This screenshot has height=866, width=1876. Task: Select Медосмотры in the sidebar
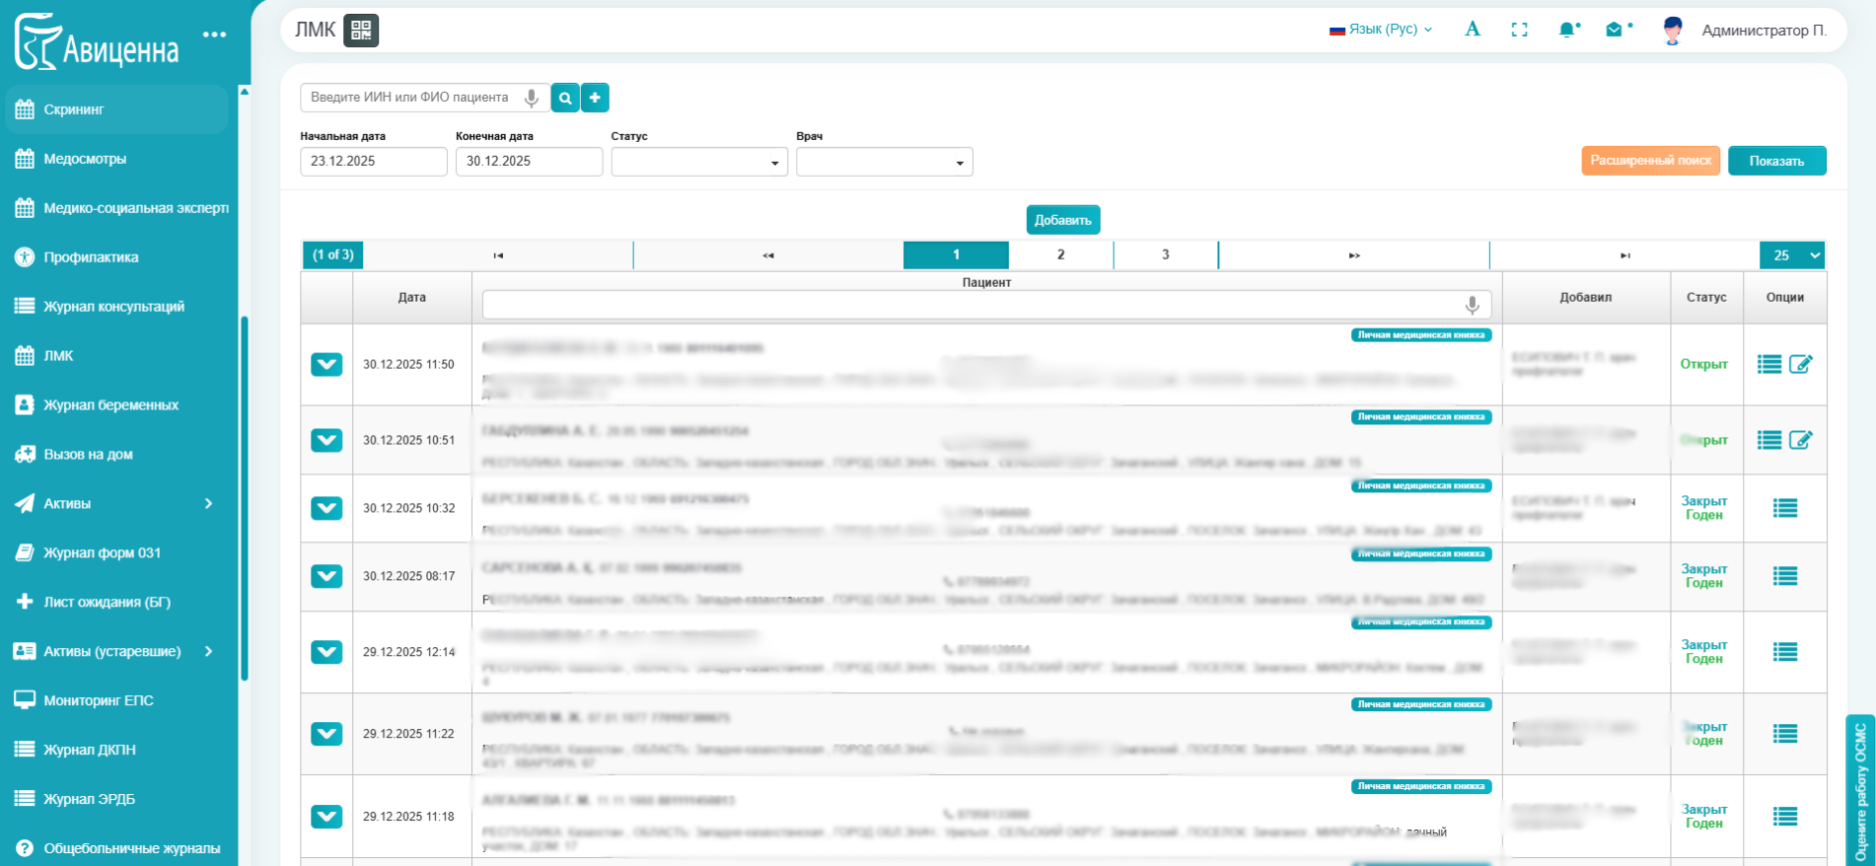pos(85,159)
